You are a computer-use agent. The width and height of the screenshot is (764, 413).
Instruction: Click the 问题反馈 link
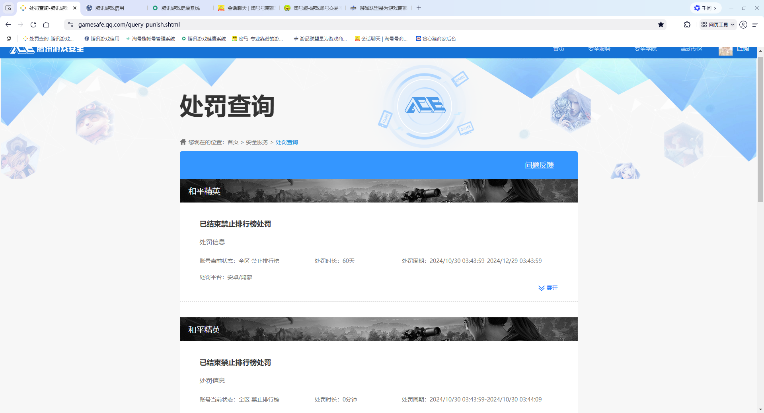pos(539,165)
